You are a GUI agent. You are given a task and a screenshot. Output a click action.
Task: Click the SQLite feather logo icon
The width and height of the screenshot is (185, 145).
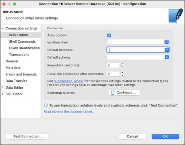point(175,16)
